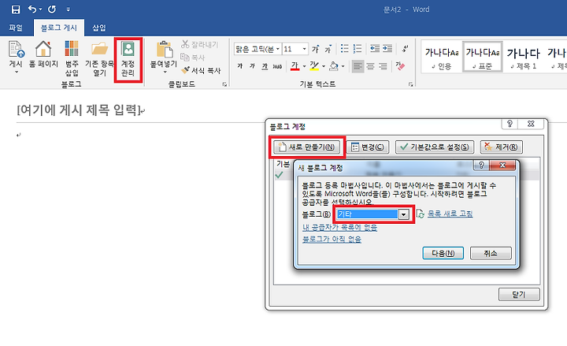
Task: Click the 내 공급자가 목록에 없음 link
Action: (339, 228)
